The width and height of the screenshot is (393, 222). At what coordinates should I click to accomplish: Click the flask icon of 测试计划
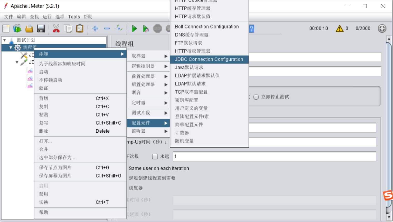click(12, 40)
